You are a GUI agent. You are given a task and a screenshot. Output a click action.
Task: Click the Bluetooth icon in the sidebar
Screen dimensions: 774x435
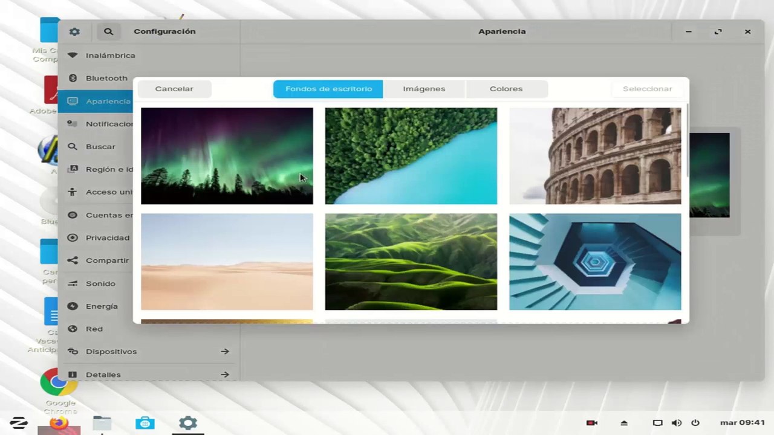click(73, 78)
